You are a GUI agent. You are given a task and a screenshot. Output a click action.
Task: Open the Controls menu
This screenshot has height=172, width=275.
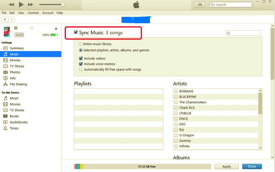(x=33, y=13)
